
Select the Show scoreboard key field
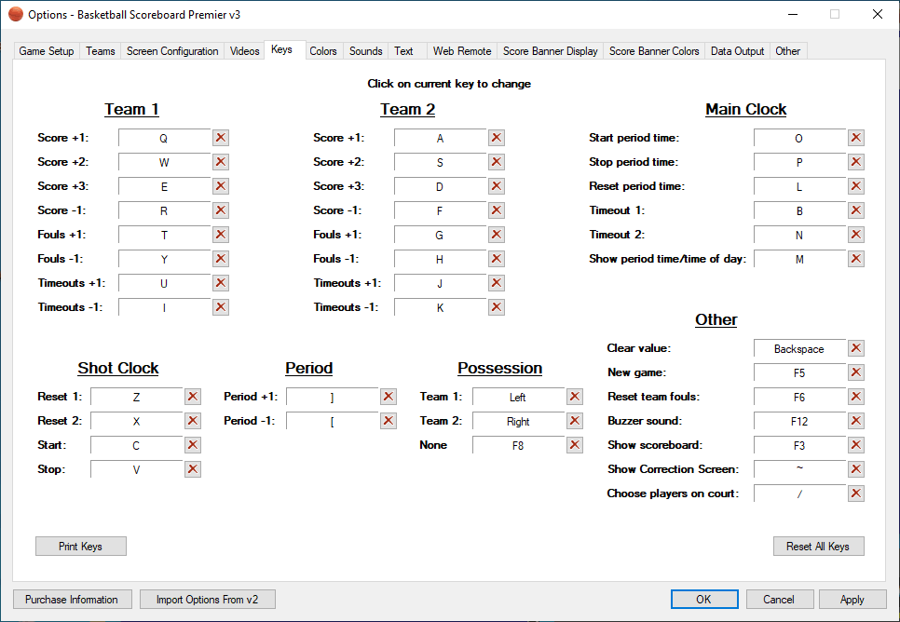798,445
